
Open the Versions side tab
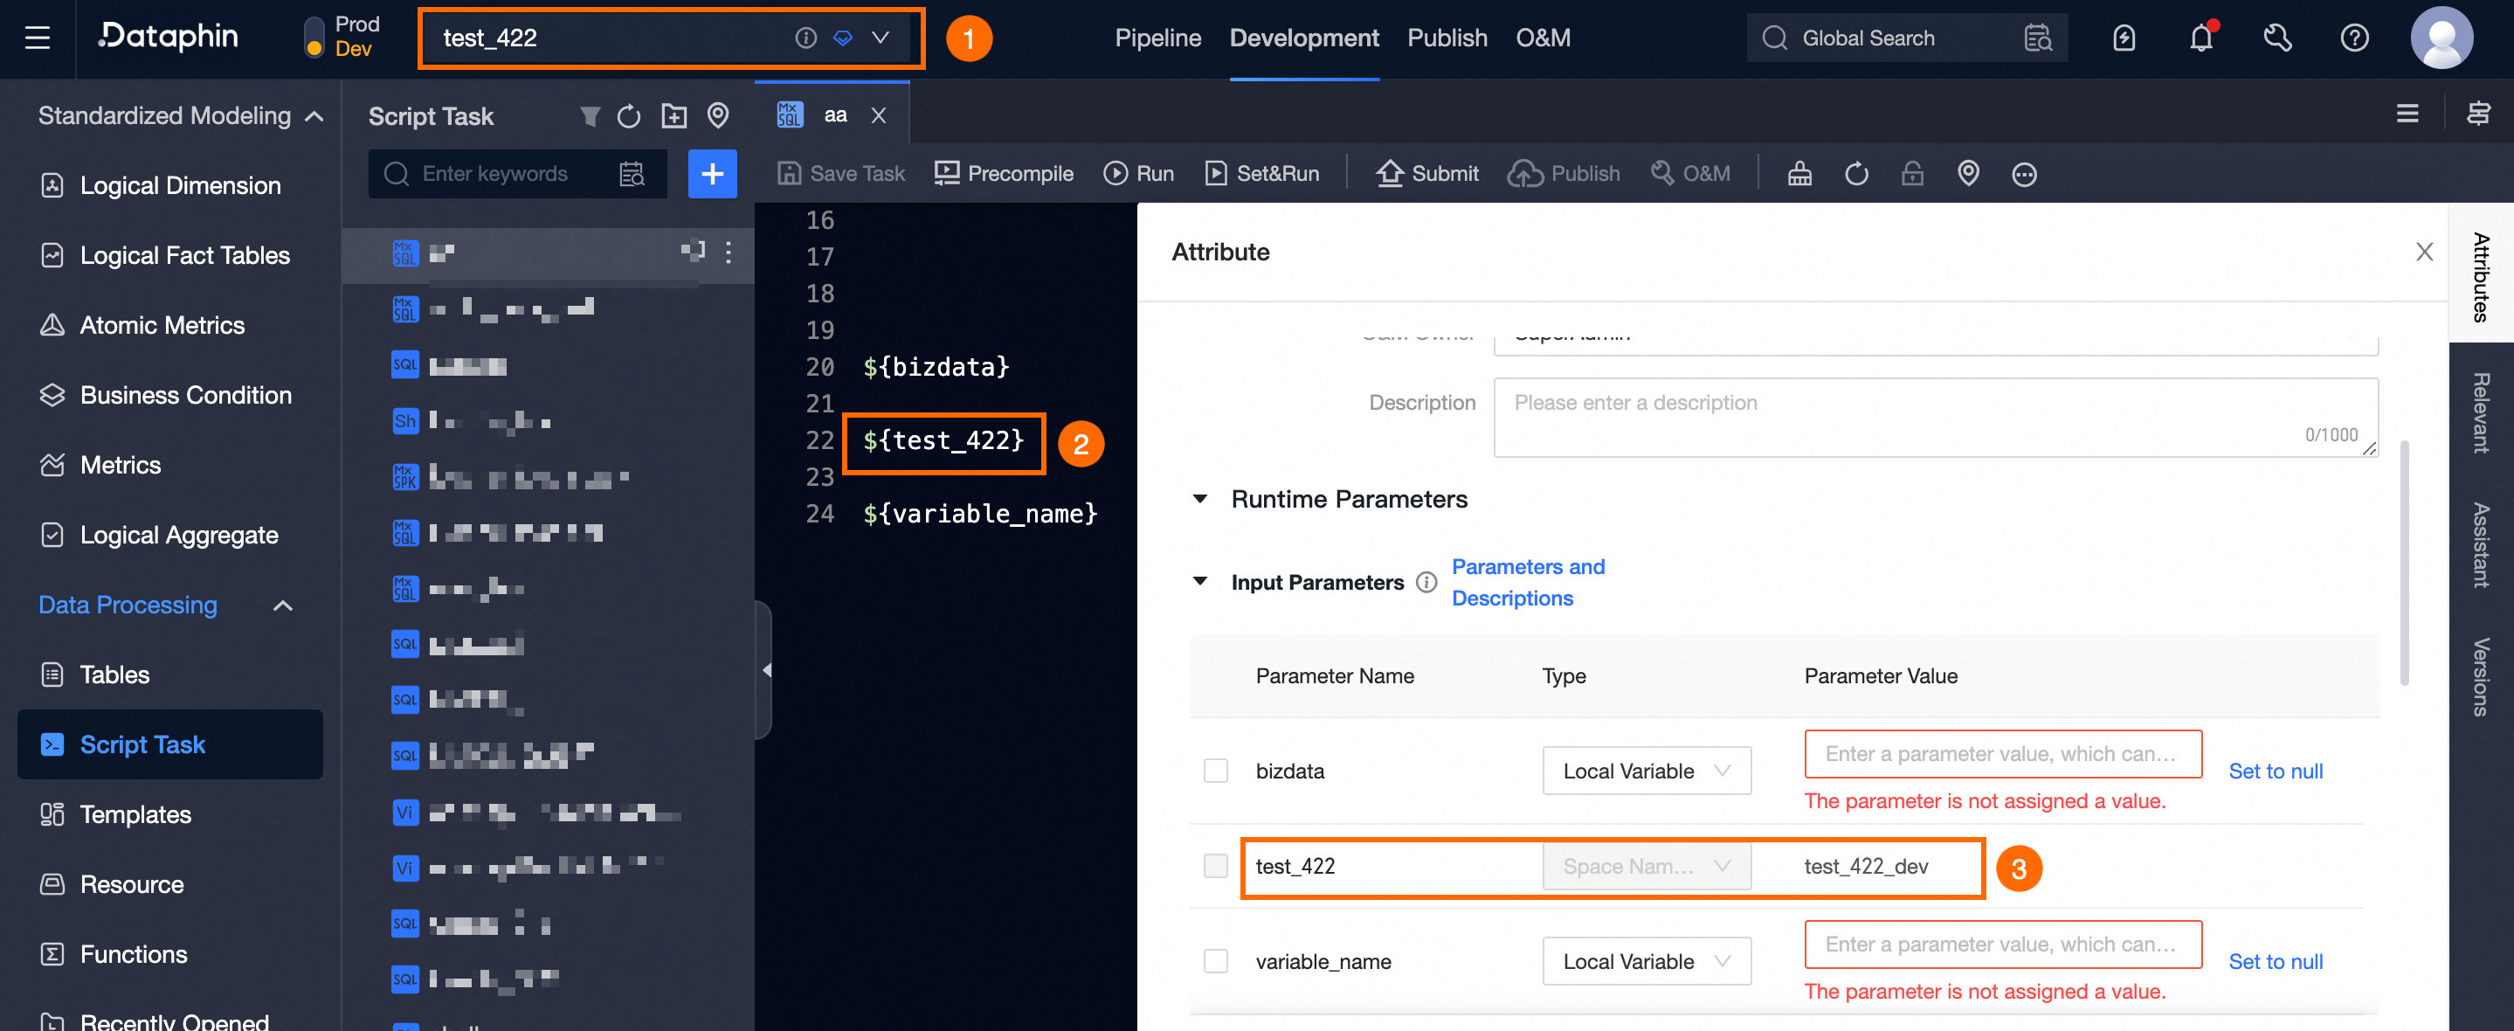(2480, 676)
